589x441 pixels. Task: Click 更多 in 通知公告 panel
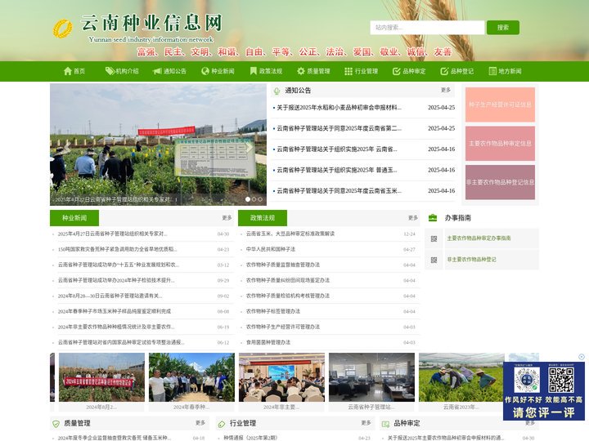(446, 90)
